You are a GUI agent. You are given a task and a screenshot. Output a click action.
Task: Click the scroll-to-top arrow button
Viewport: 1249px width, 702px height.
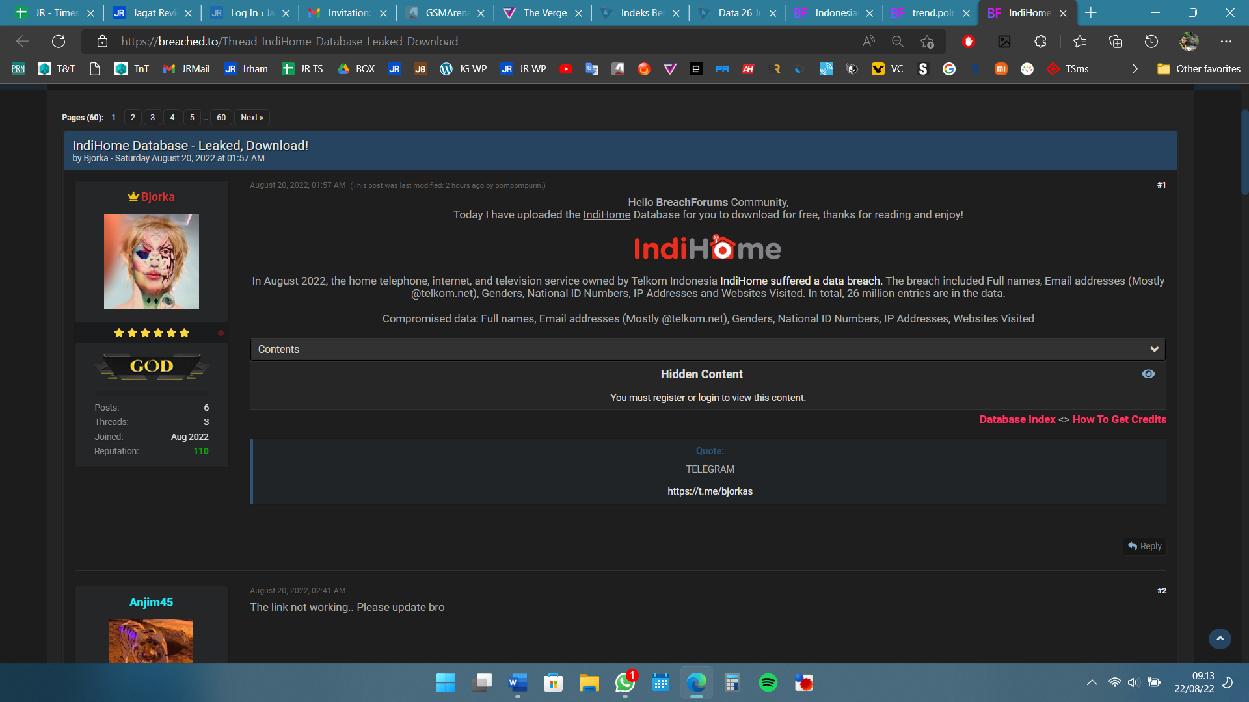pos(1220,638)
